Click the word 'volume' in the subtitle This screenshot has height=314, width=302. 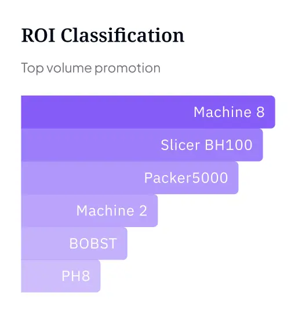coord(70,68)
